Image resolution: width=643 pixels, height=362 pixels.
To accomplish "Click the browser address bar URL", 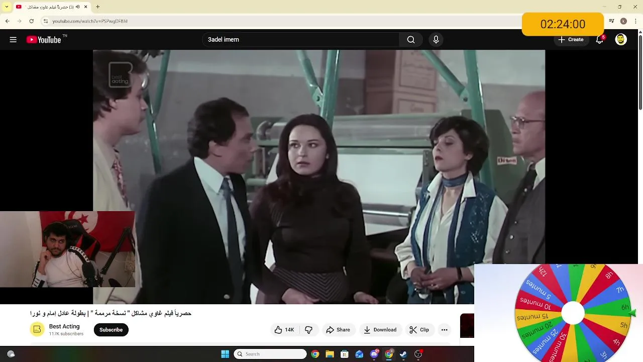I will [x=90, y=21].
